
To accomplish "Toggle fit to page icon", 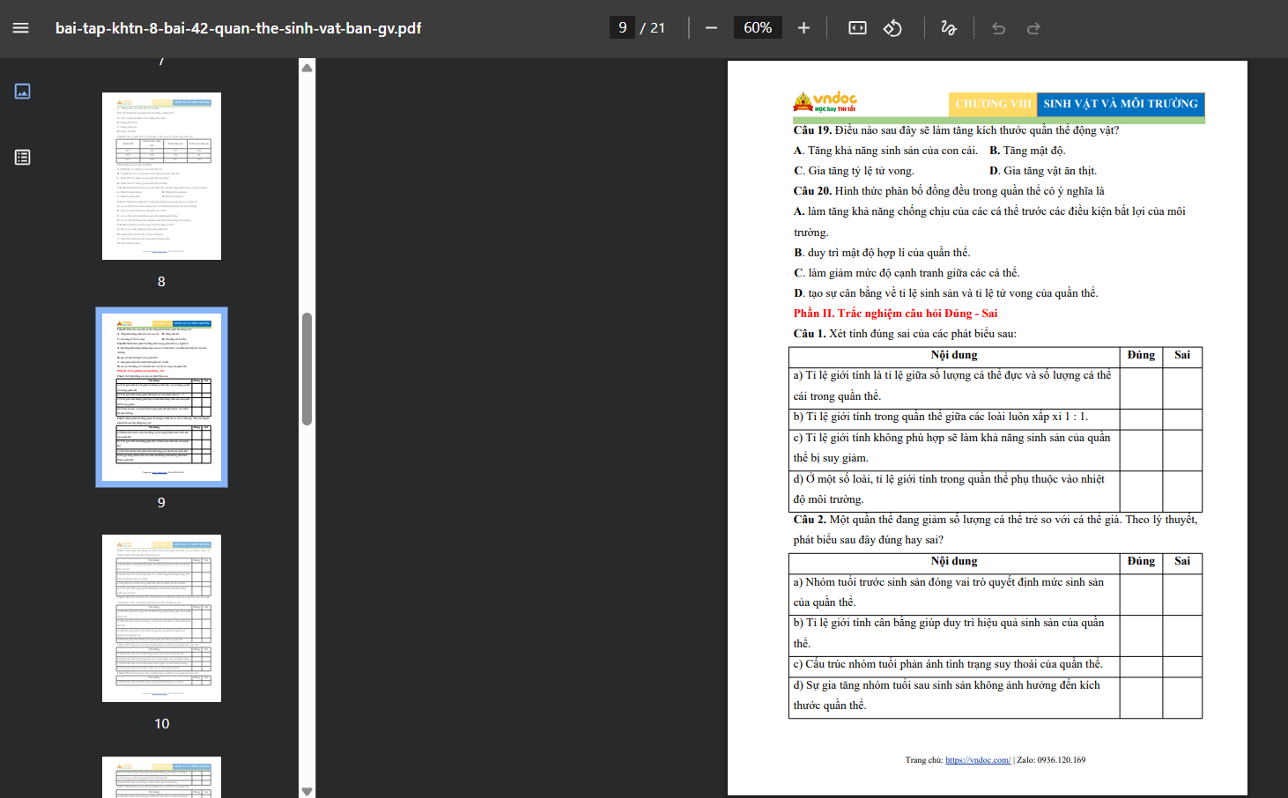I will click(857, 28).
